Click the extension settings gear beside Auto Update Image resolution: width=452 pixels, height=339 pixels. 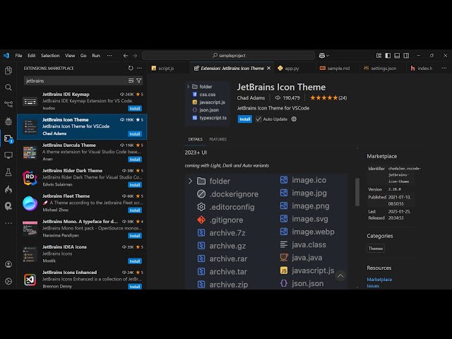(294, 119)
